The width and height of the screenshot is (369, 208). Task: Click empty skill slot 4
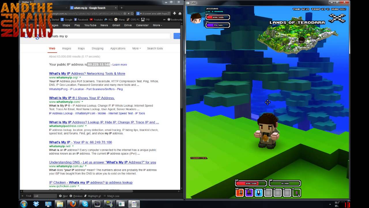[x=287, y=193]
